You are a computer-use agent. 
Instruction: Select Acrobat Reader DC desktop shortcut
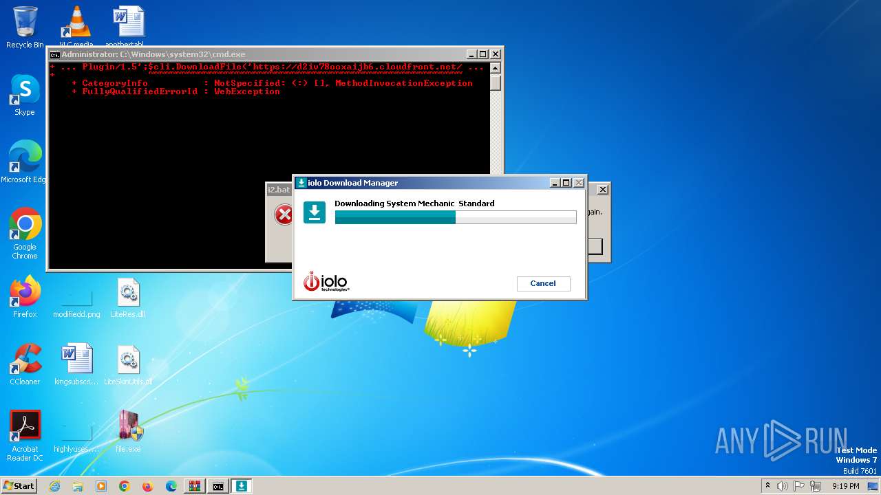[x=25, y=436]
